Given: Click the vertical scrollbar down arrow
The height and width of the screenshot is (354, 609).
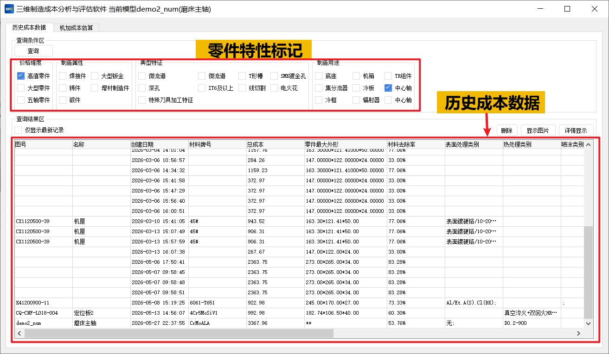Looking at the screenshot, I should 588,323.
